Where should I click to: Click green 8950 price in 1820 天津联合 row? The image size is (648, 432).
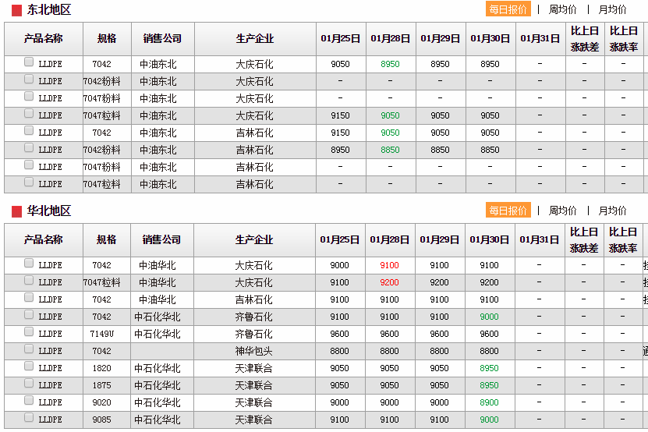click(489, 368)
